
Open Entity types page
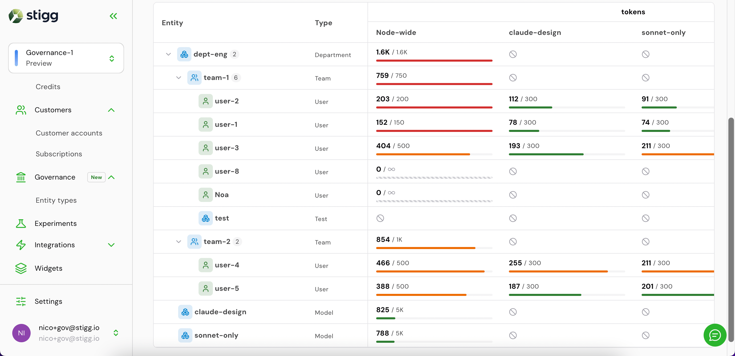pos(56,200)
